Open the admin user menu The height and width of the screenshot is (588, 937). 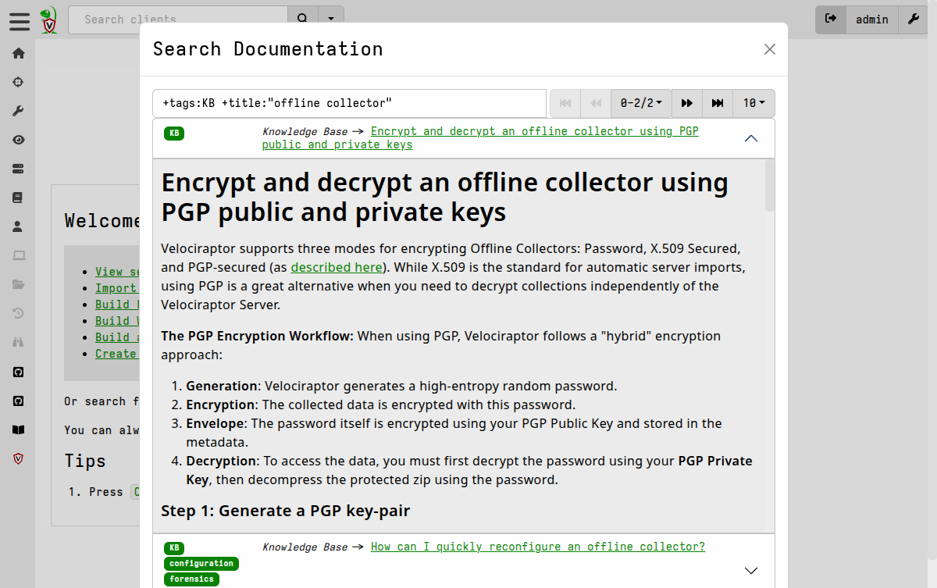tap(872, 20)
